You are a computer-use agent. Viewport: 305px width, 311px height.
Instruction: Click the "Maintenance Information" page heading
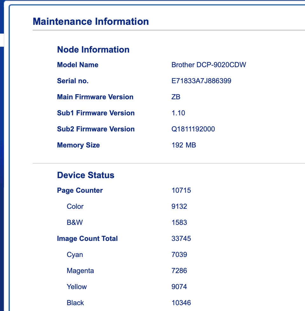(x=91, y=22)
